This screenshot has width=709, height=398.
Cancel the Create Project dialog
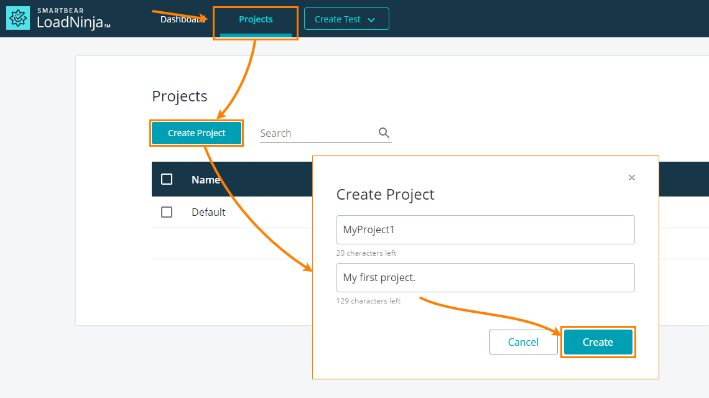(523, 342)
